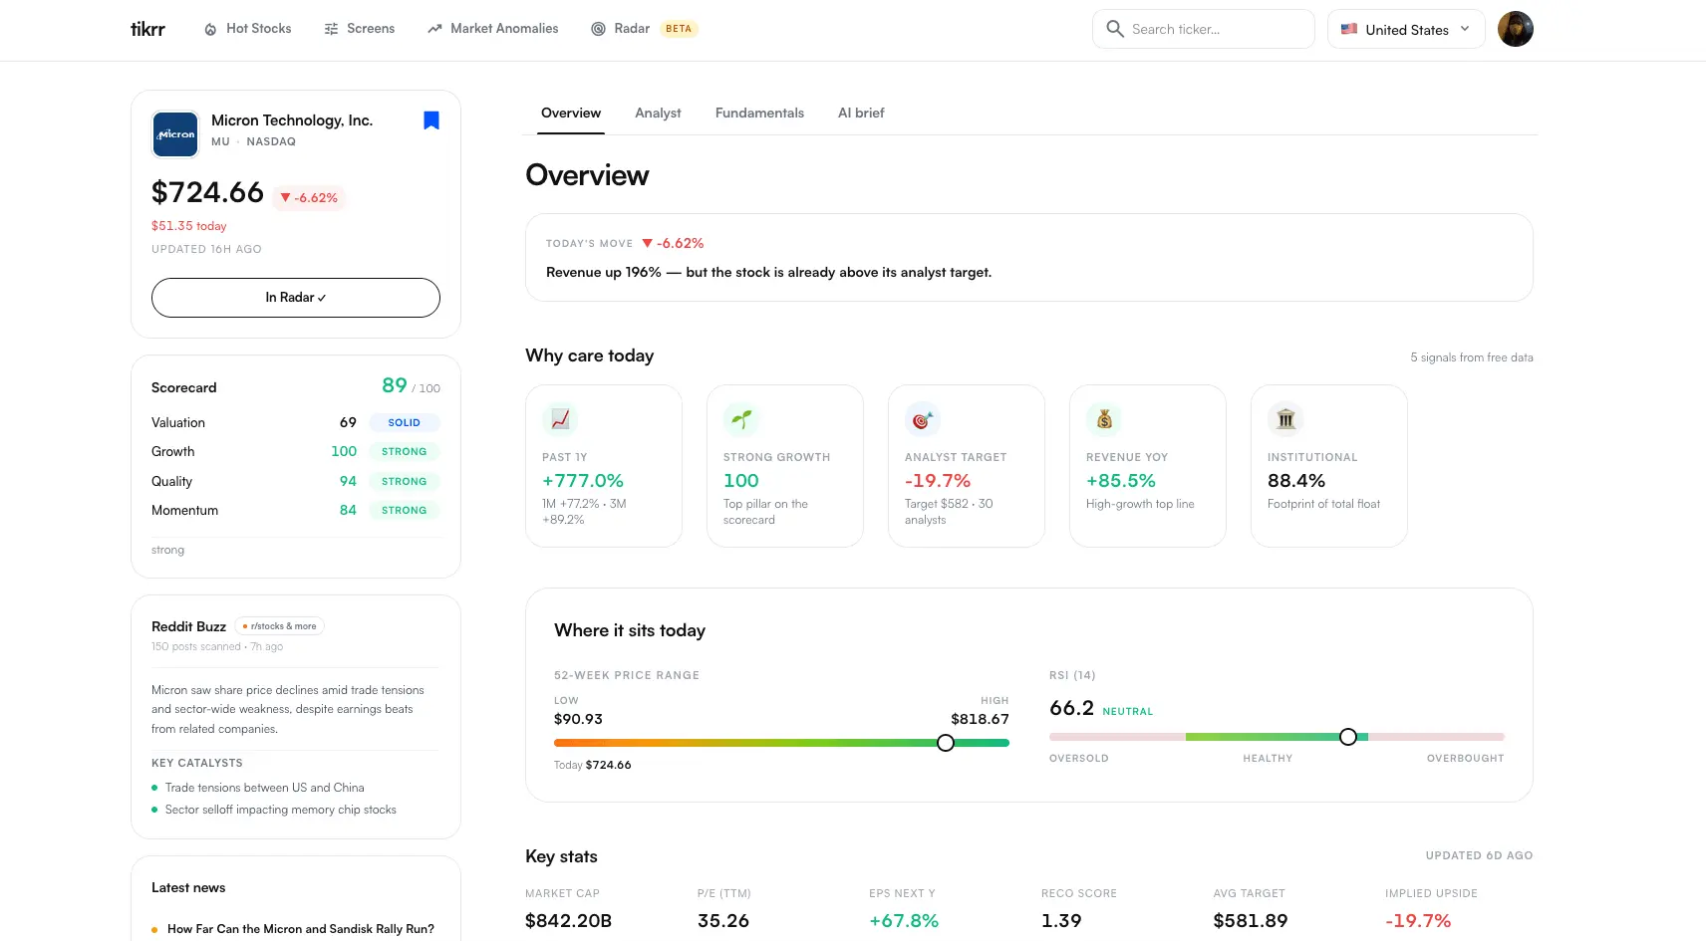Screen dimensions: 1706x941
Task: Open the Institutional 88.4% card
Action: click(1329, 466)
